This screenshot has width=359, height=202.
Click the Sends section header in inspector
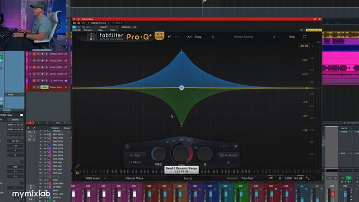[x=14, y=95]
